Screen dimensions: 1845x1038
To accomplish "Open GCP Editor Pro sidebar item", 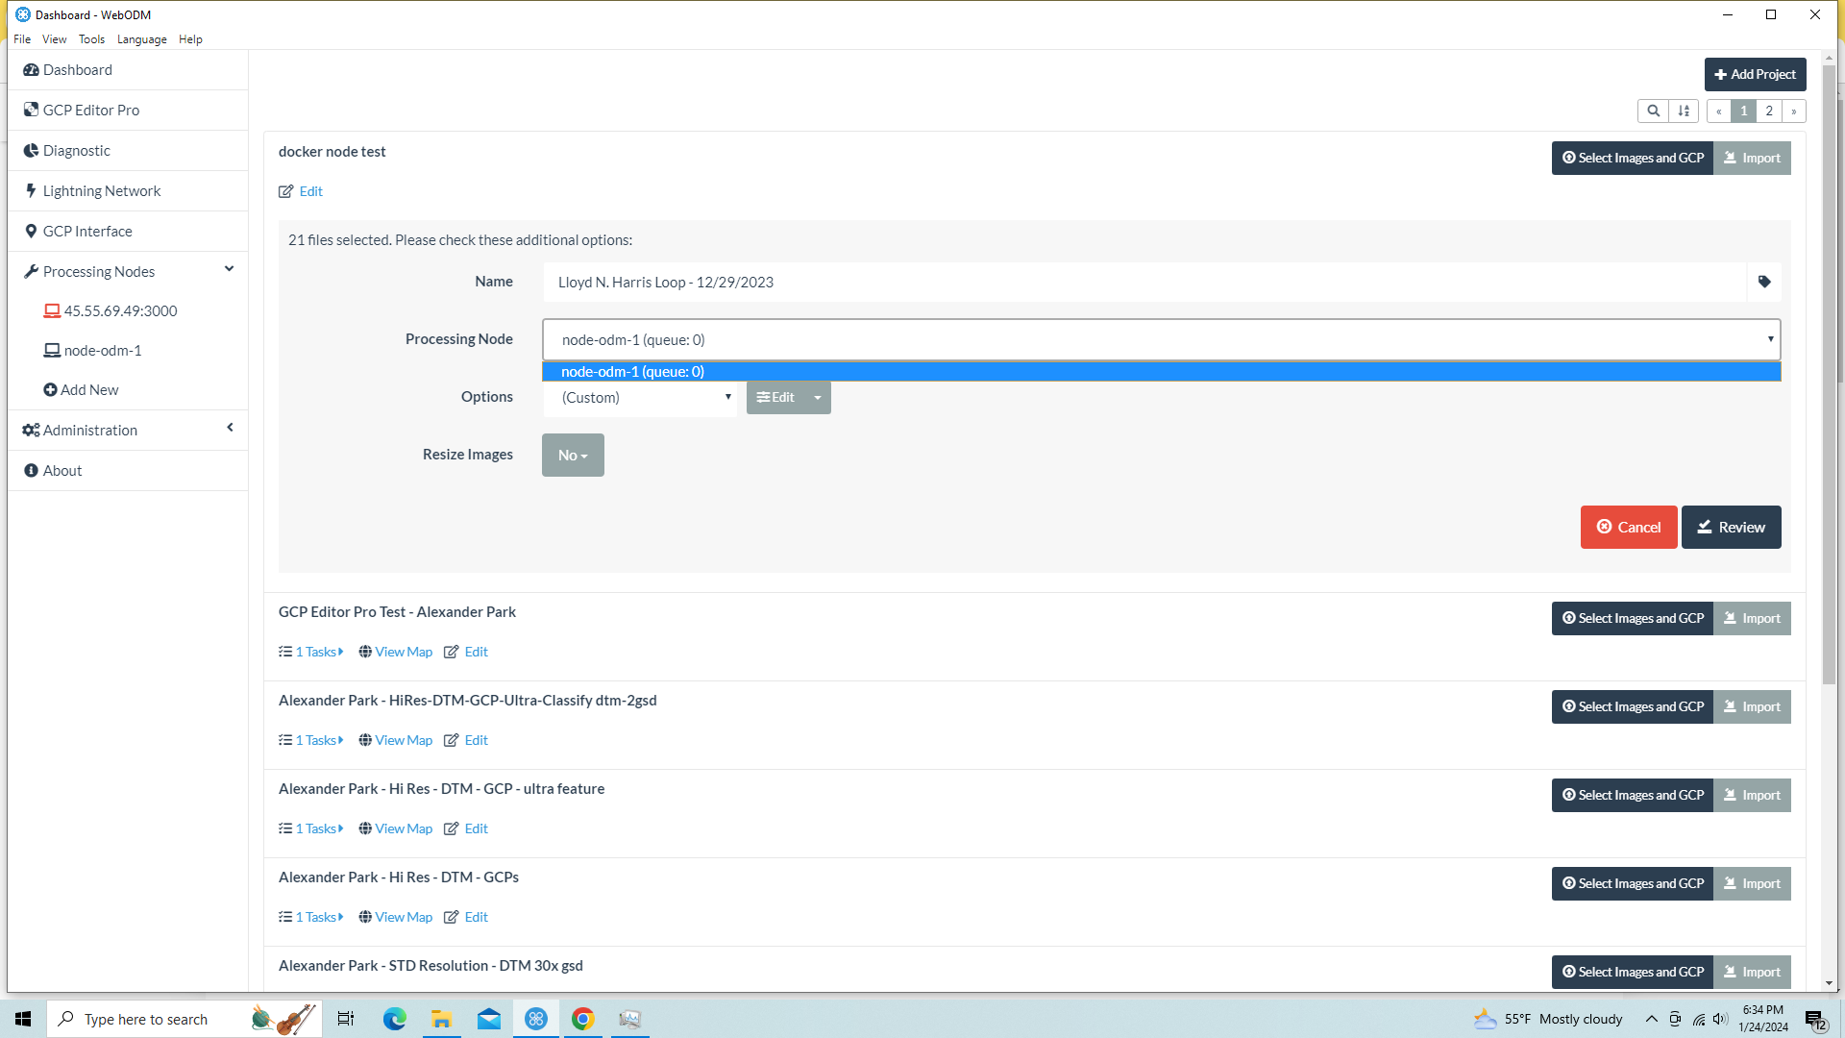I will tap(91, 111).
